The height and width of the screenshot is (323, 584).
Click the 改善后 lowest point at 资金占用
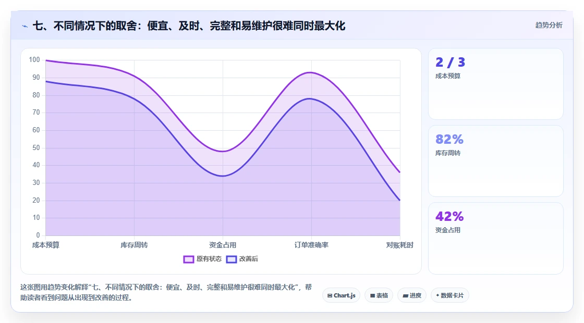[x=223, y=176]
